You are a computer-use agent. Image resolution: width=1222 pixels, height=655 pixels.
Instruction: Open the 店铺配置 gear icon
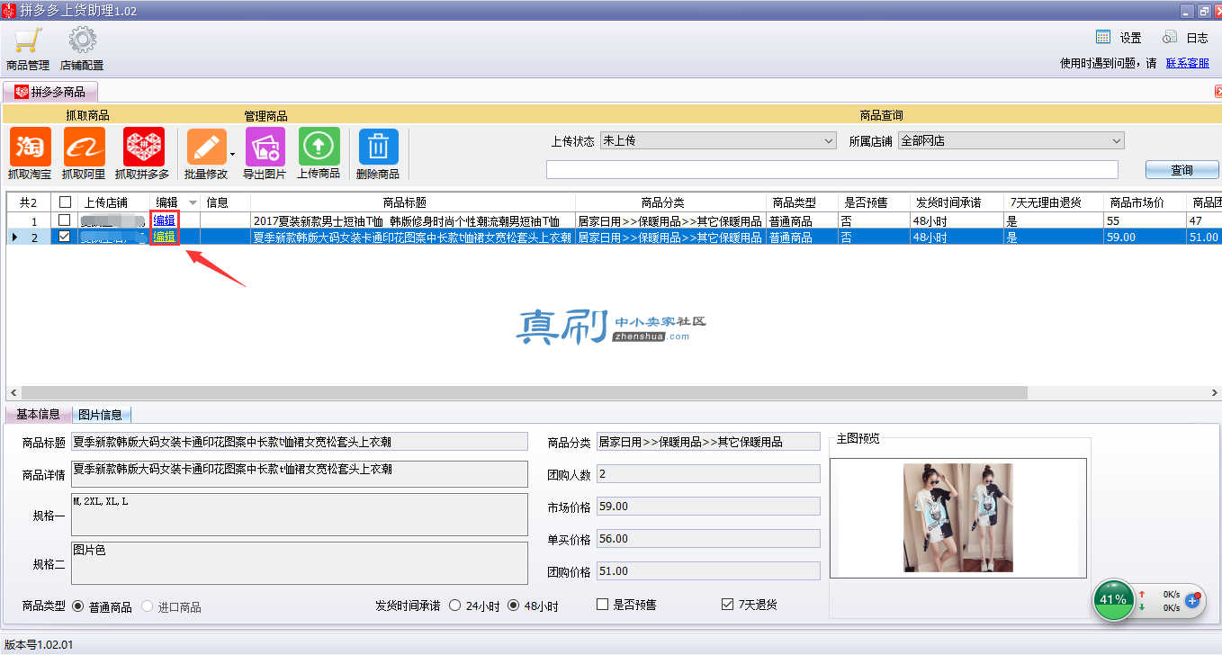point(83,41)
